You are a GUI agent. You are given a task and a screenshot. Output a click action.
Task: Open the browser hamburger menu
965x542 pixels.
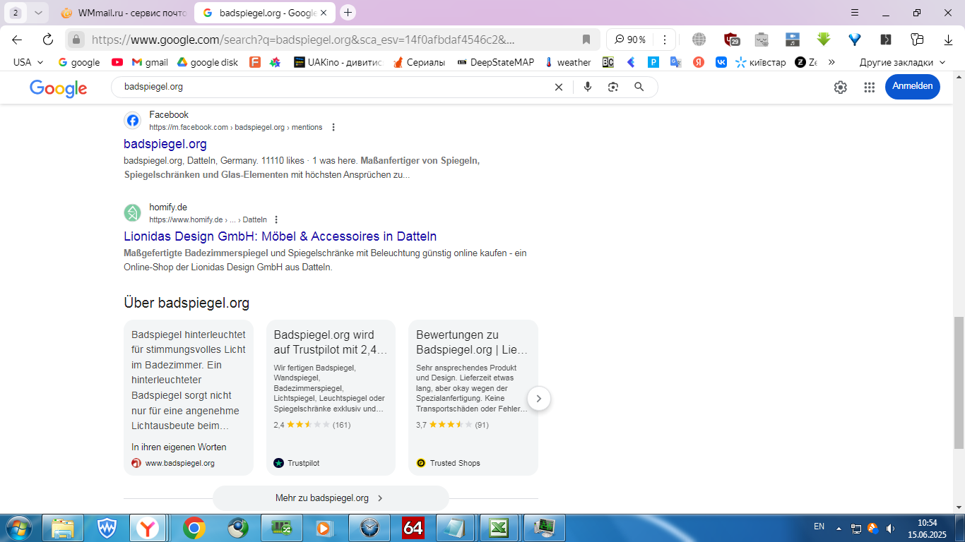(x=855, y=13)
